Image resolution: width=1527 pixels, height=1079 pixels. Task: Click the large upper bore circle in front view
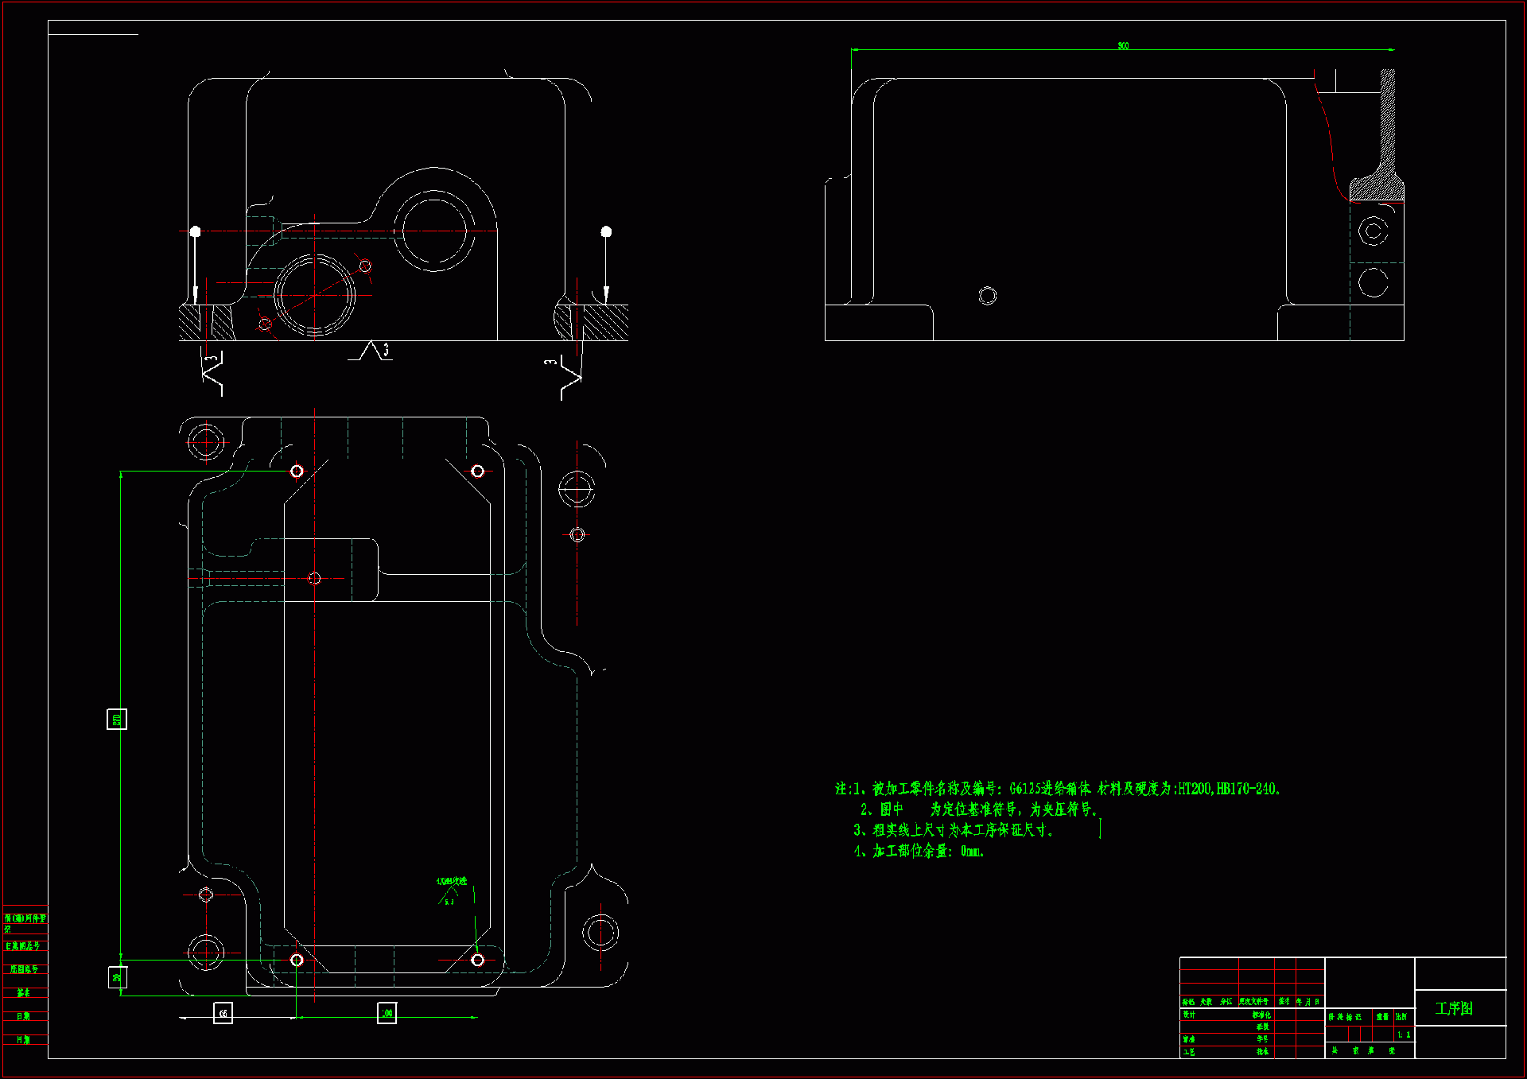pos(434,231)
